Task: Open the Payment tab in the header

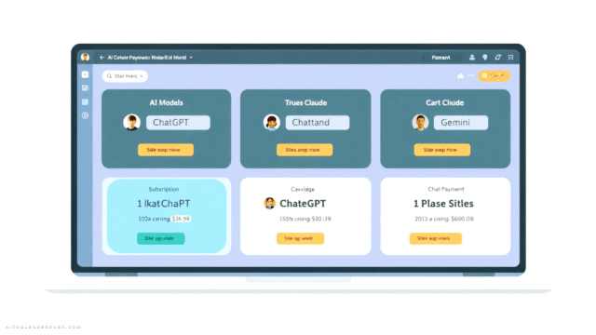Action: pos(440,58)
